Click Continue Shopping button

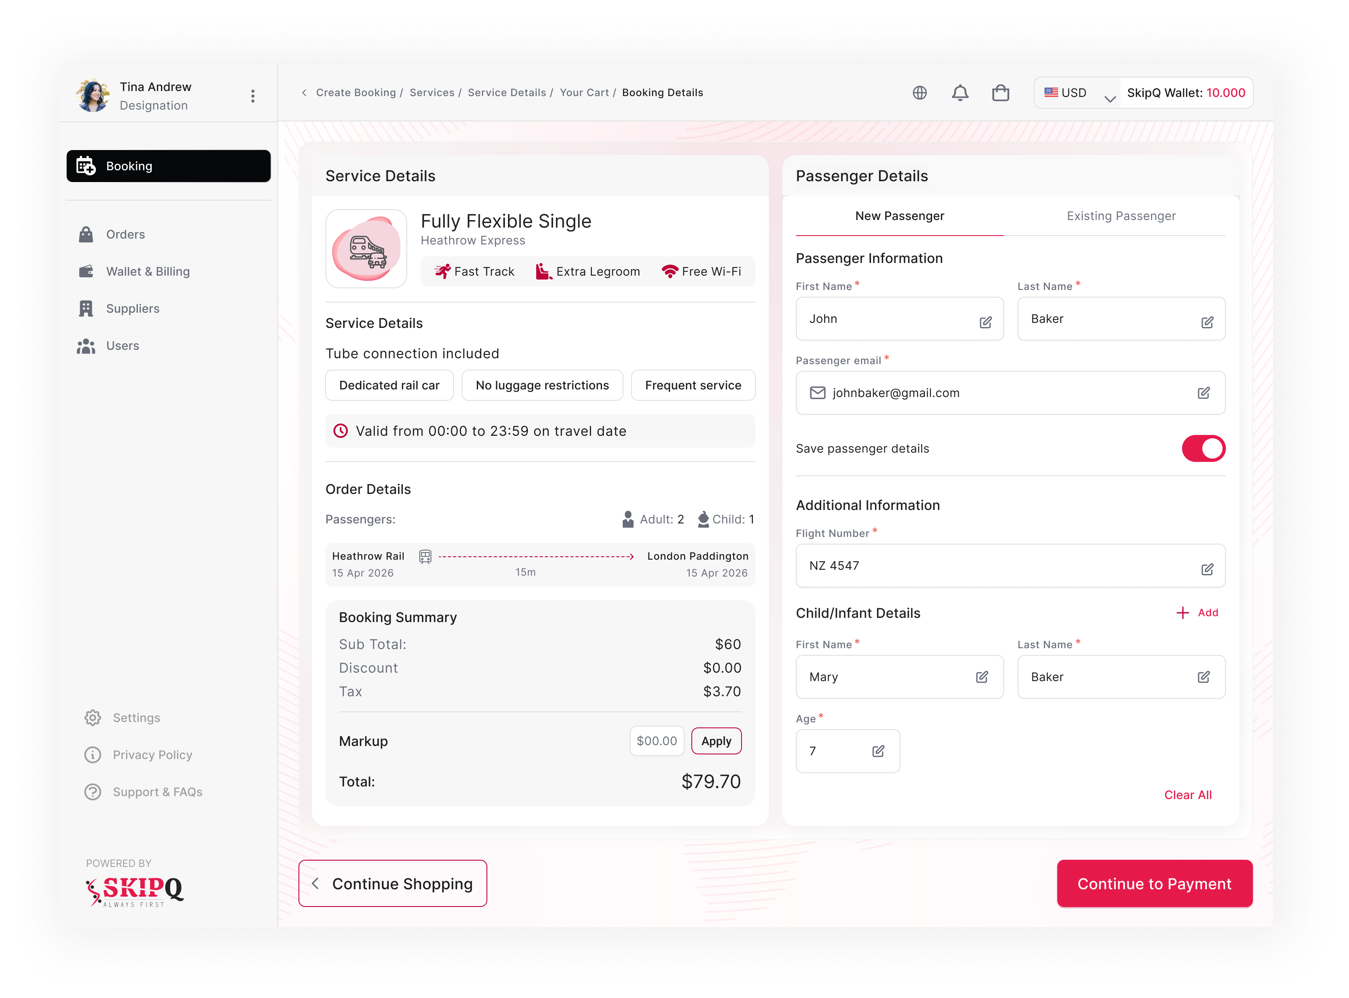[392, 883]
